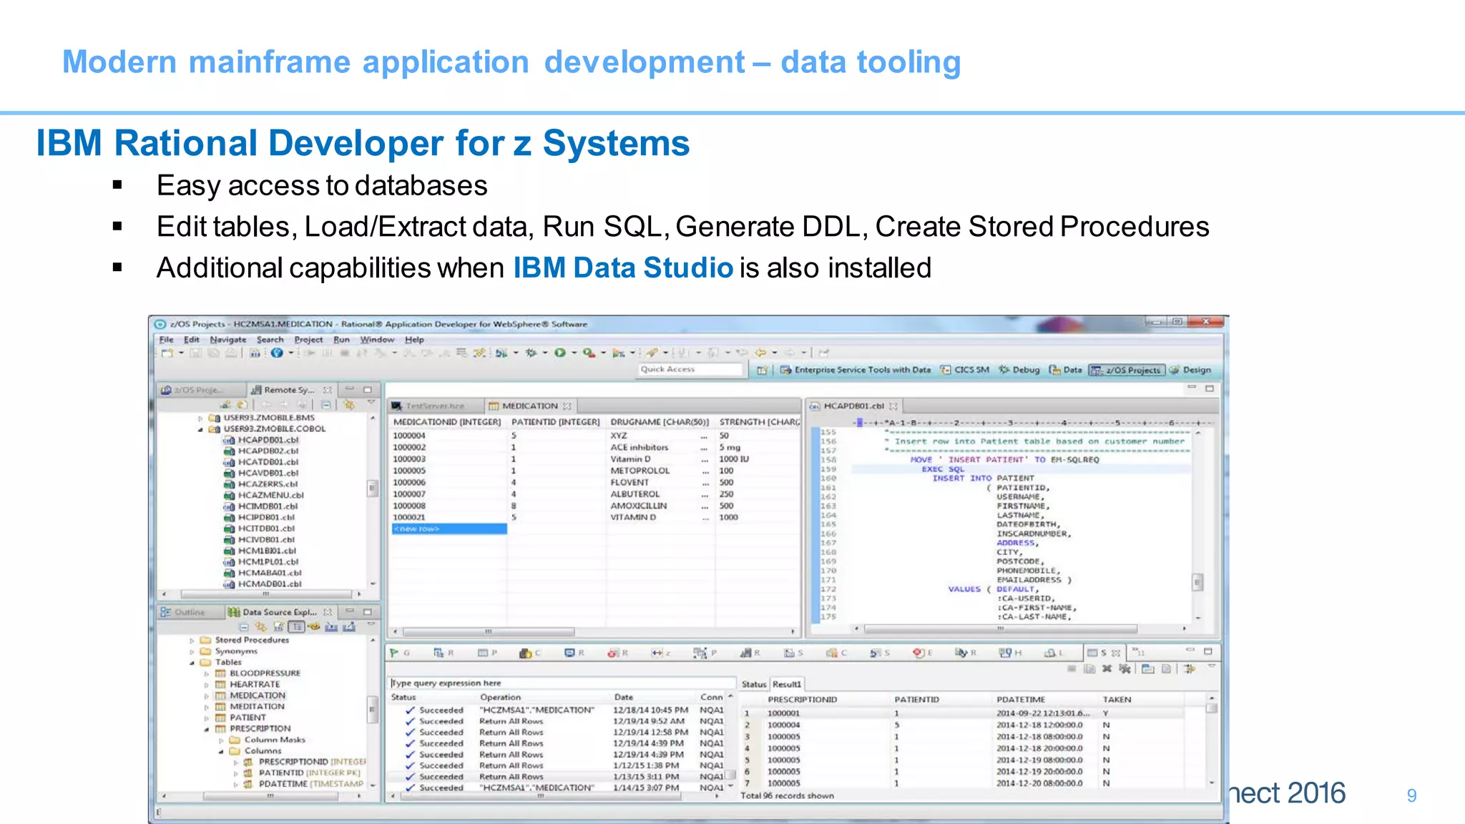Select the HCAPDB01.cbl editor tab

pyautogui.click(x=853, y=406)
